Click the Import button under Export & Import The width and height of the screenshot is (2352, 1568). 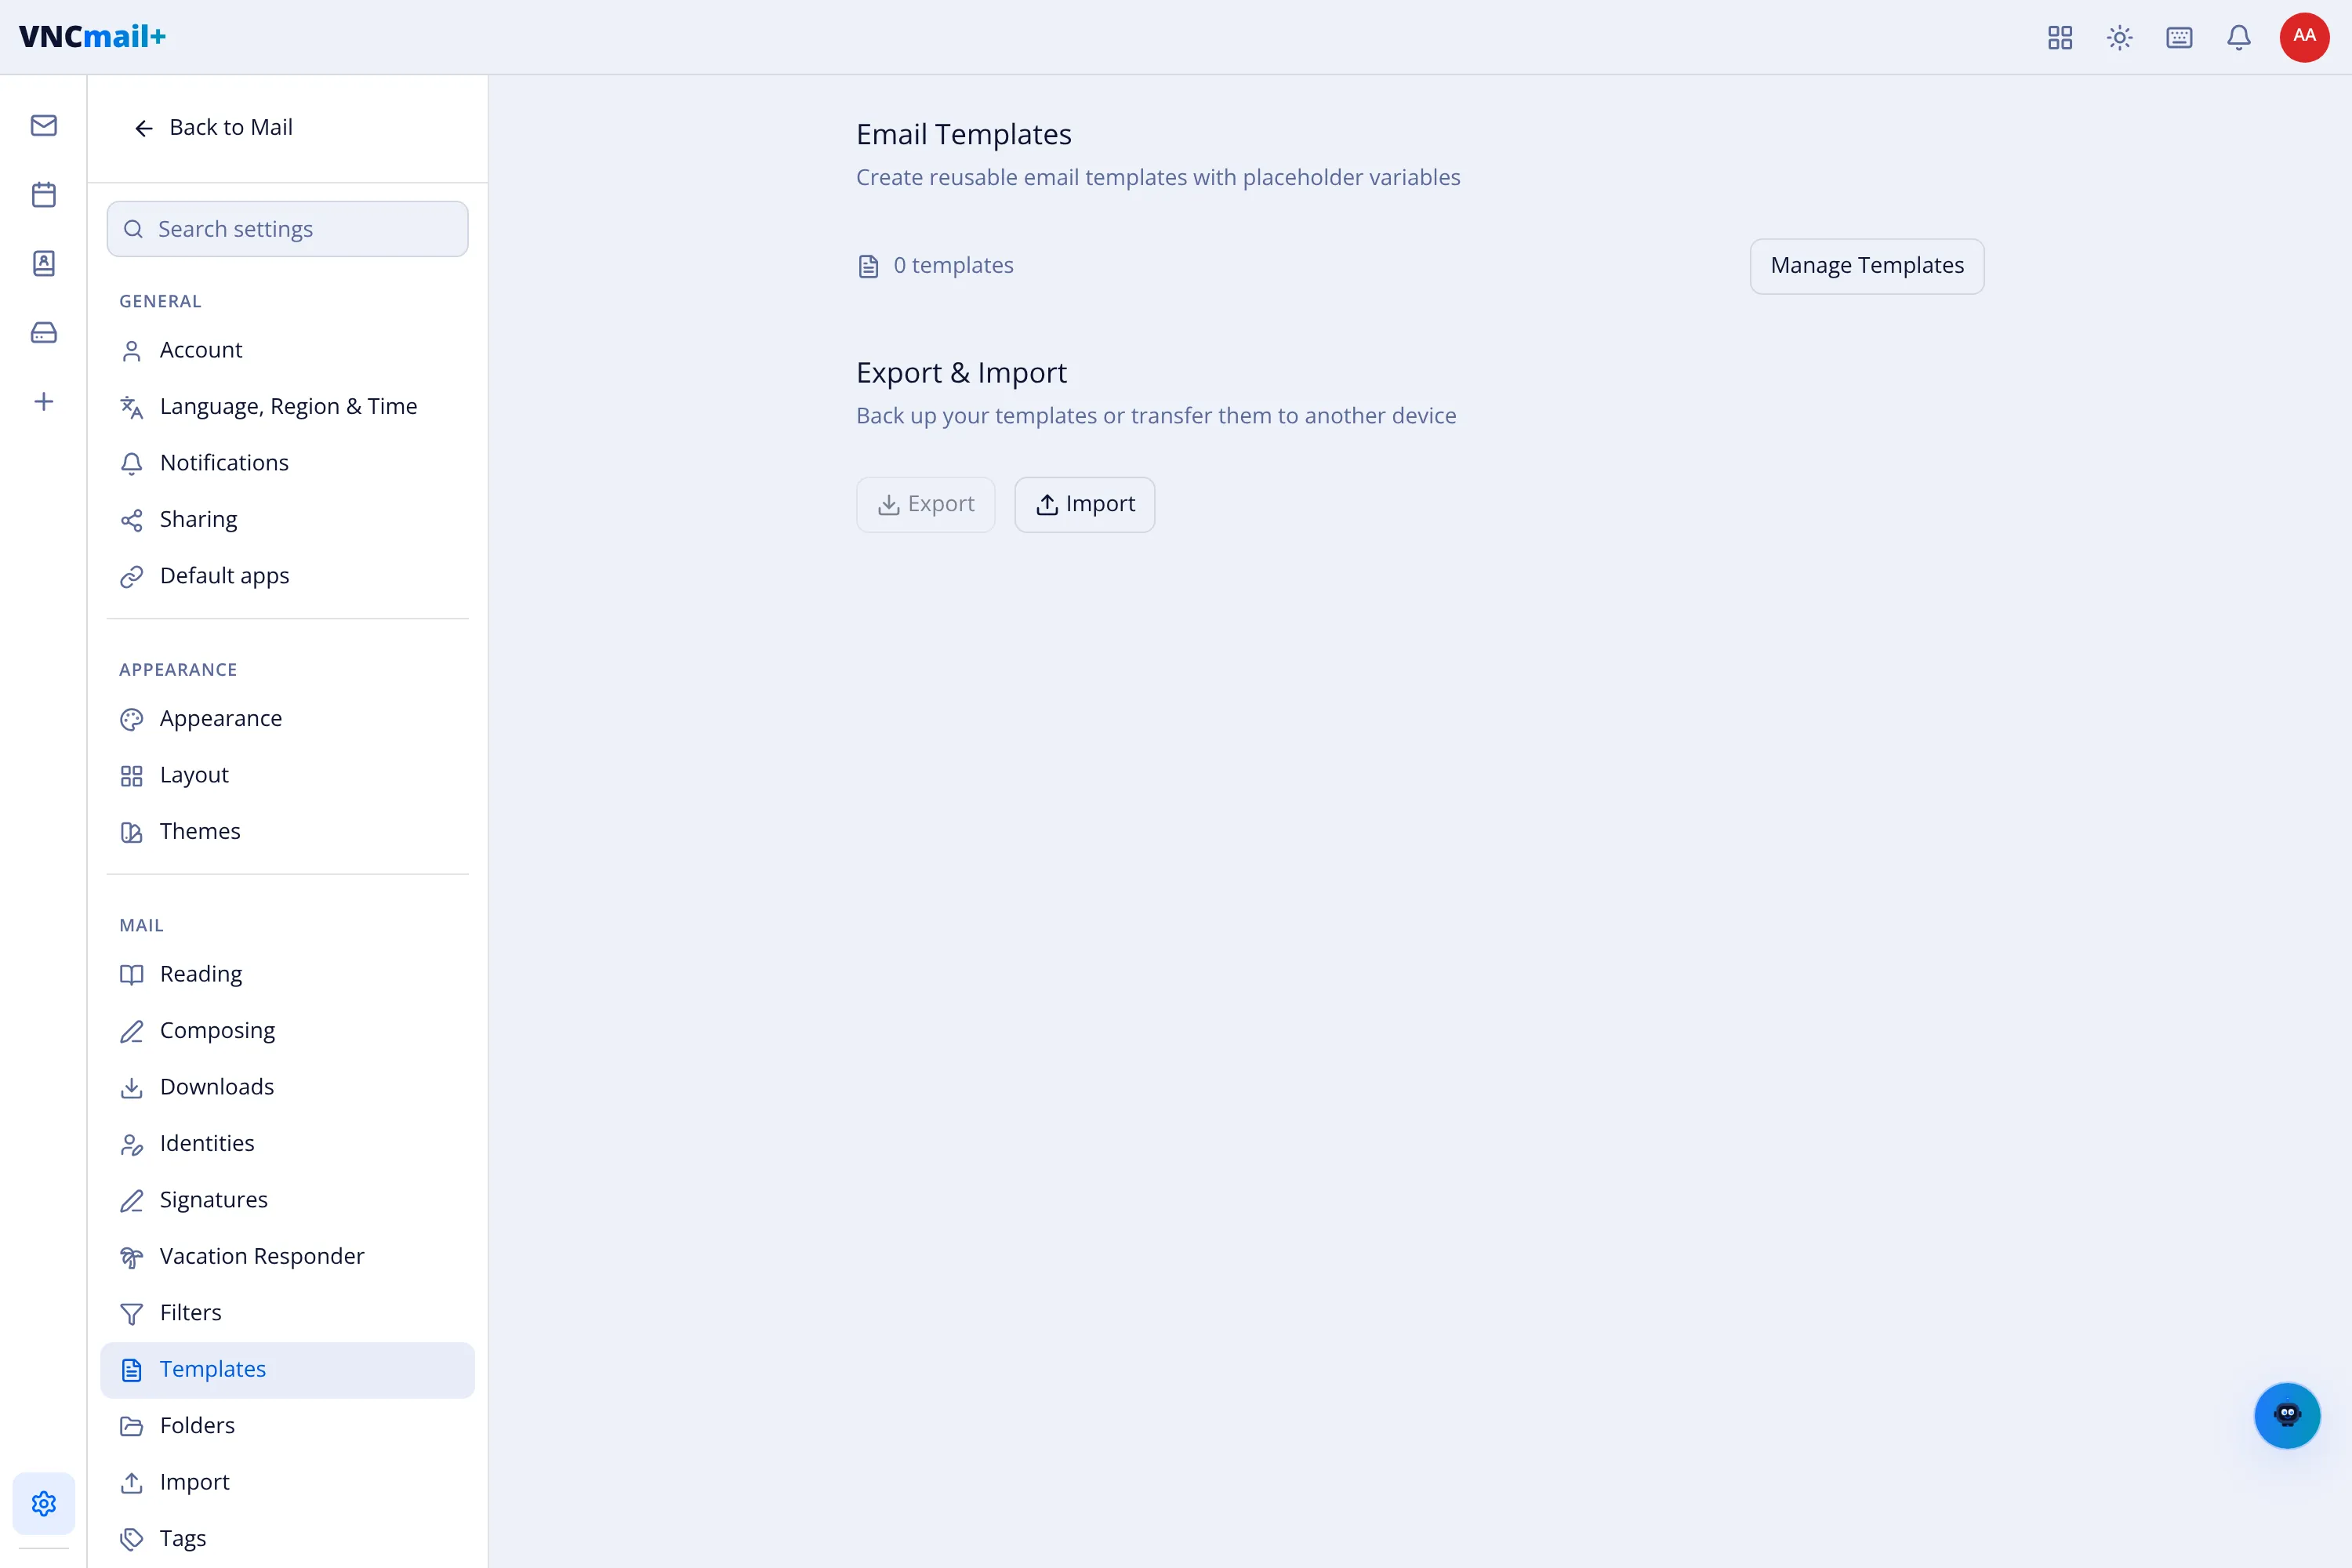(x=1085, y=505)
